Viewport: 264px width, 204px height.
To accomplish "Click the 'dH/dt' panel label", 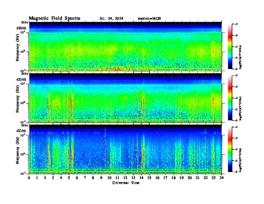I will point(21,28).
